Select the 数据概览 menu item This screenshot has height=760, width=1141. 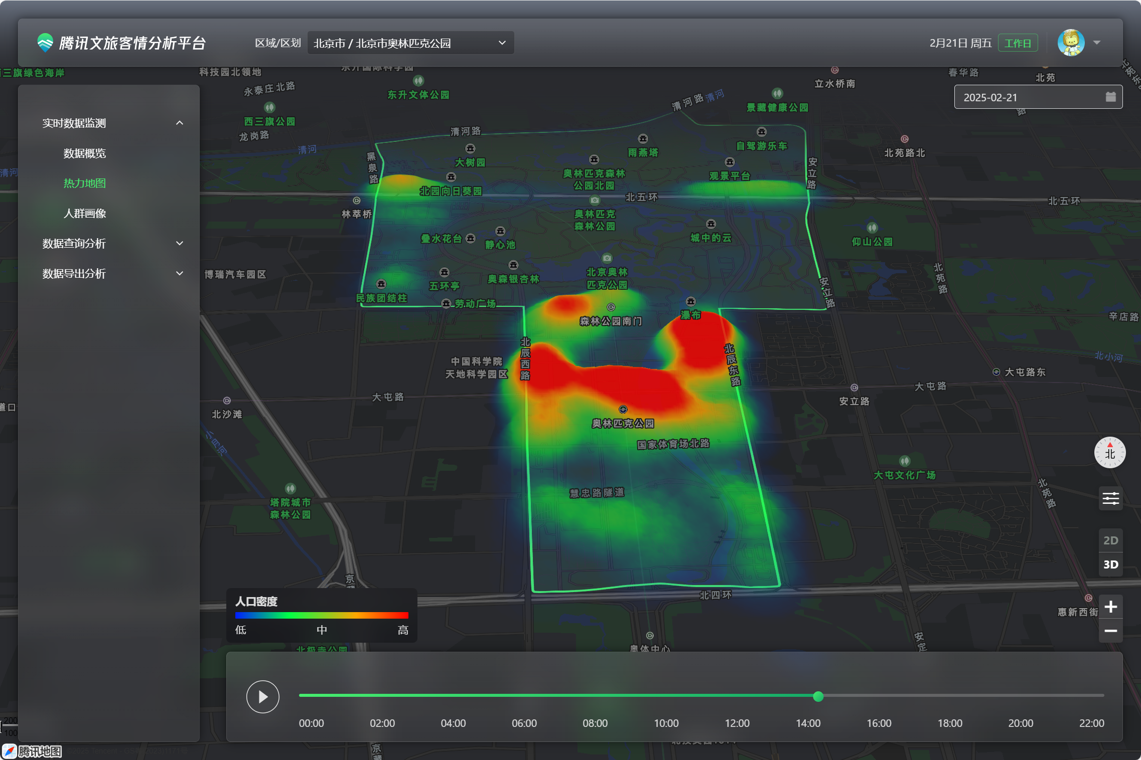pos(84,153)
